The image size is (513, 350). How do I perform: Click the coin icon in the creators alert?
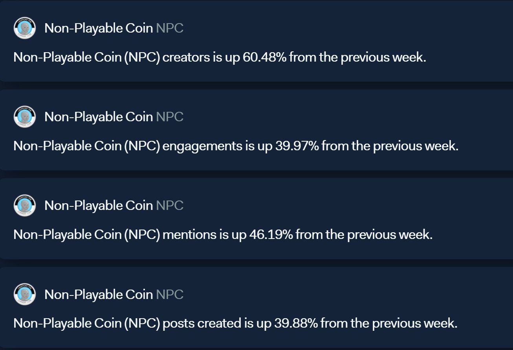click(25, 28)
